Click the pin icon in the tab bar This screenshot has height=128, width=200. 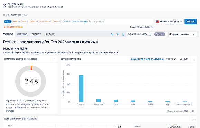coord(118,34)
